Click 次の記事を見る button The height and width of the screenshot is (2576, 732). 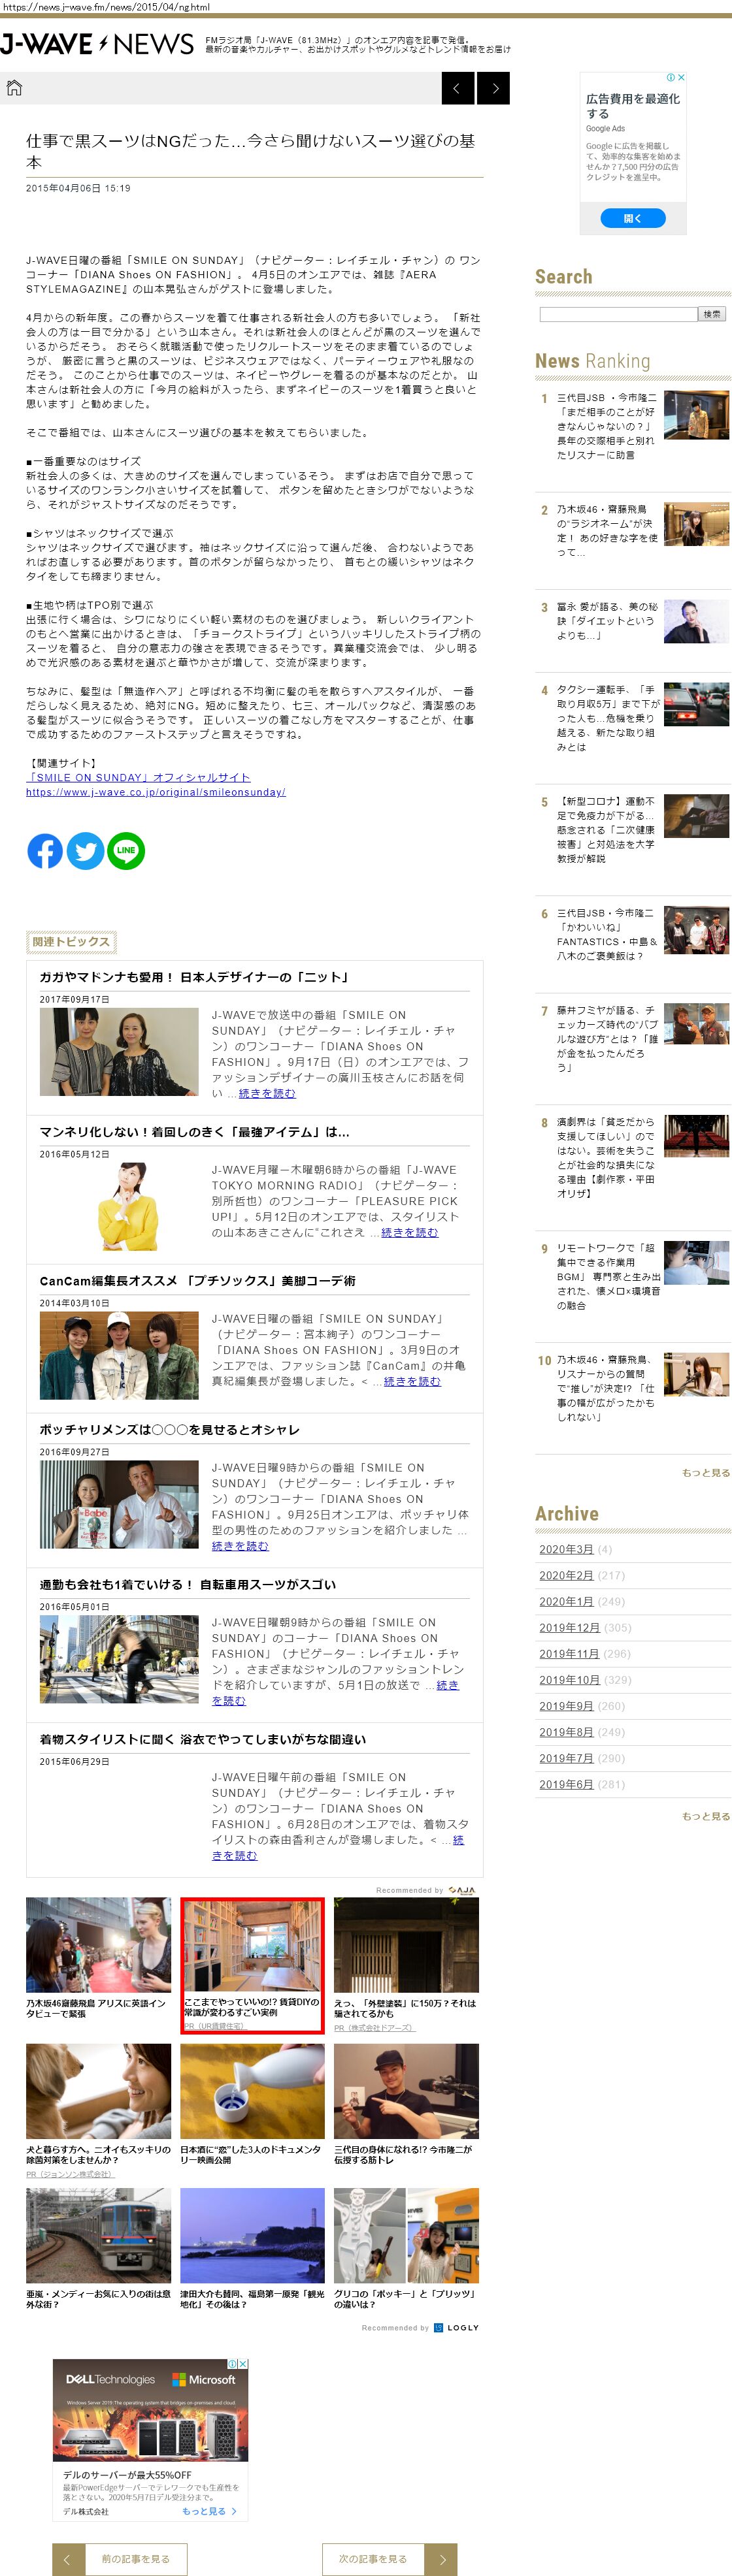pyautogui.click(x=390, y=2559)
